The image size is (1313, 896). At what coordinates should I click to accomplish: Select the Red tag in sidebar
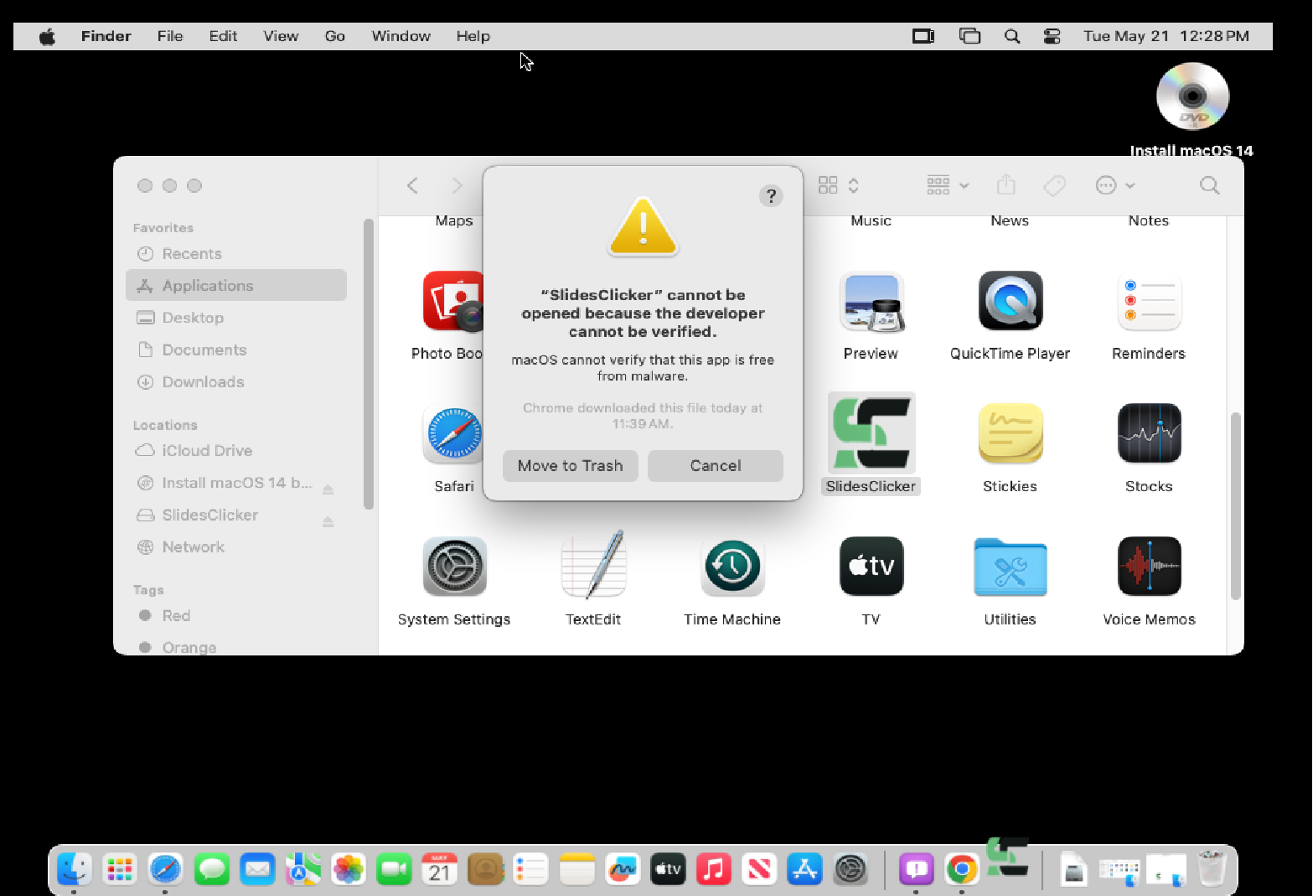point(236,616)
